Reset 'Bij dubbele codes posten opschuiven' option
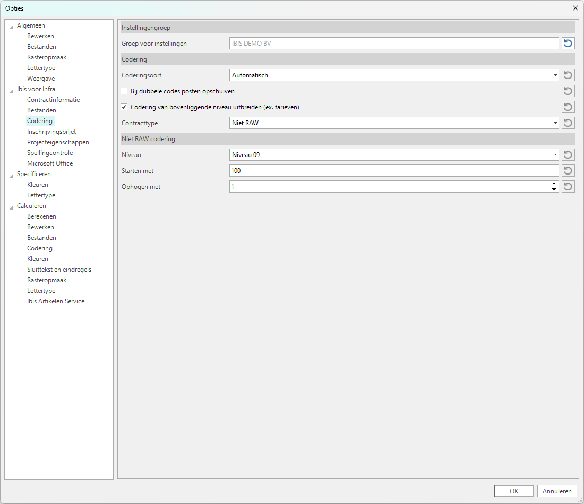 [x=568, y=91]
